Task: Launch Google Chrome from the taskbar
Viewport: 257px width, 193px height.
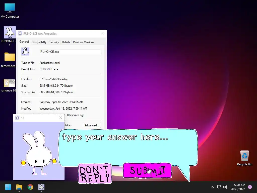Action: pyautogui.click(x=30, y=187)
